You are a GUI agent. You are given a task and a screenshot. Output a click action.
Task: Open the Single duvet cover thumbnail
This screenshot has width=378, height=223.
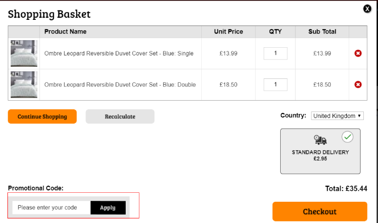point(24,53)
